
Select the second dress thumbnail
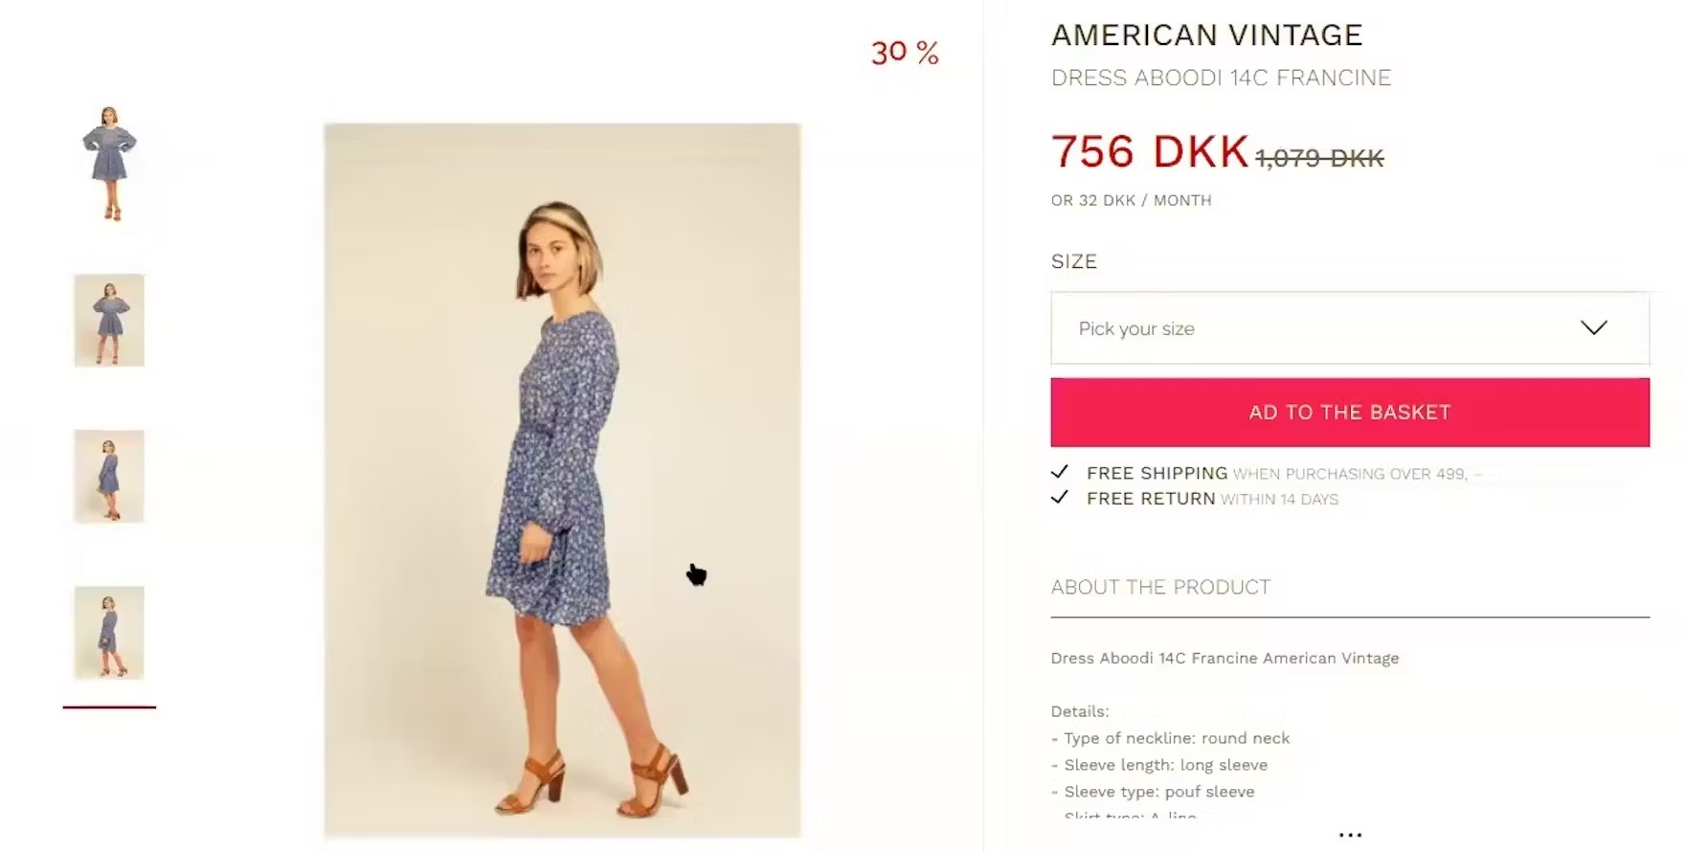pos(109,321)
